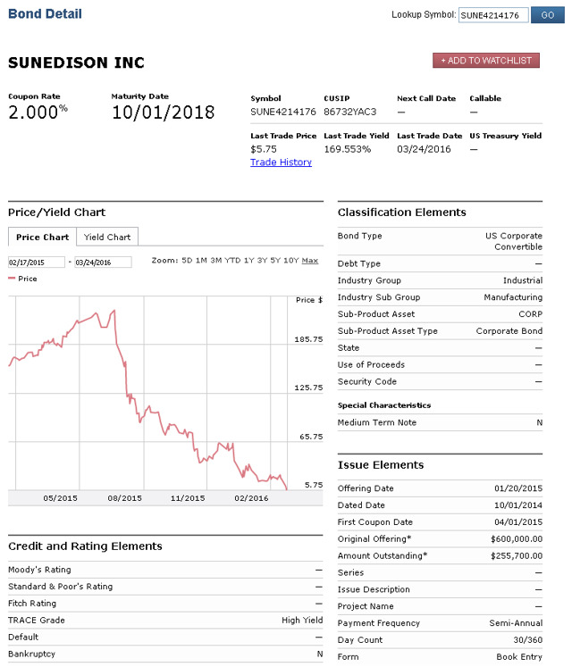Open the Trade History link
The width and height of the screenshot is (572, 667).
[282, 163]
